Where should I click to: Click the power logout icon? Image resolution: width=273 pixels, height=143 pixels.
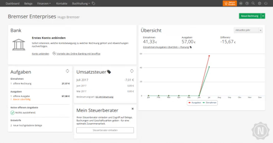[x=266, y=3]
